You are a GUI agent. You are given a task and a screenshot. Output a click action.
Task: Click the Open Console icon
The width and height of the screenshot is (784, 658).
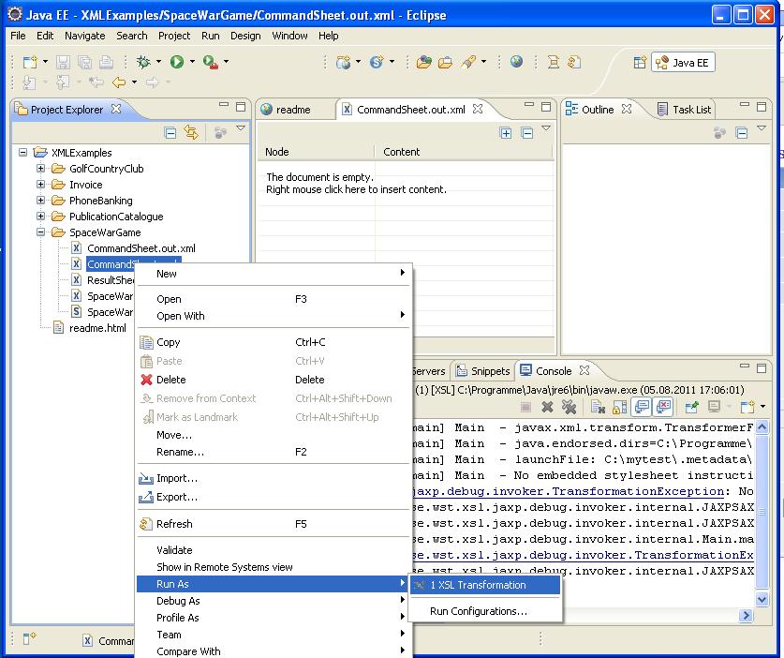747,407
